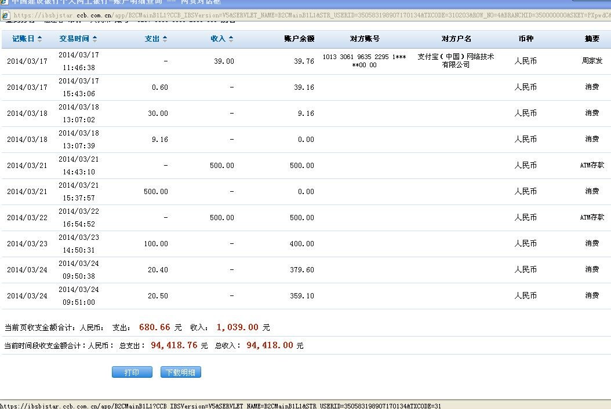Click the 支付宝（中国）网络技术有限公司 cell
Image resolution: width=611 pixels, height=409 pixels.
coord(456,61)
